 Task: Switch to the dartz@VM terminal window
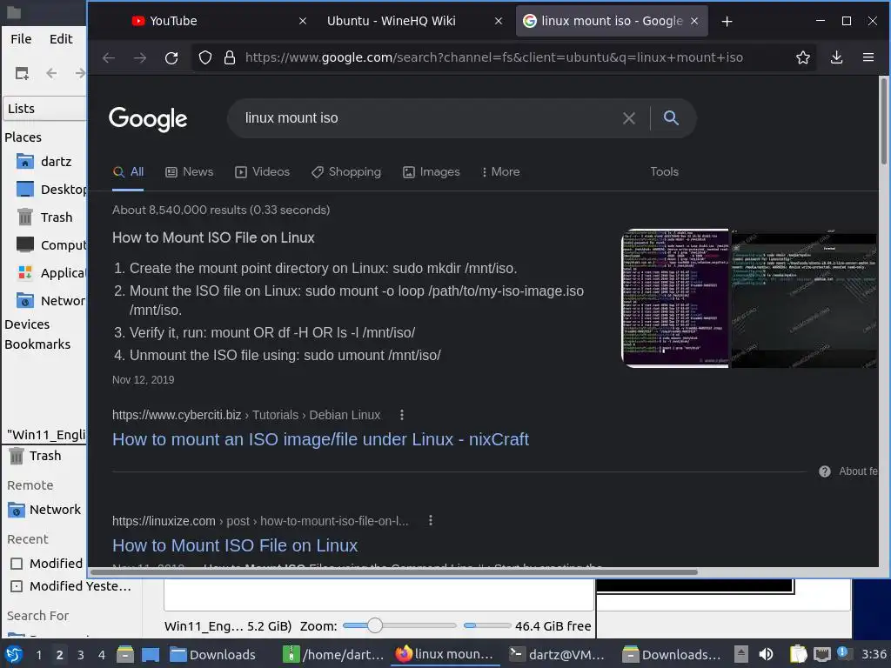(558, 655)
